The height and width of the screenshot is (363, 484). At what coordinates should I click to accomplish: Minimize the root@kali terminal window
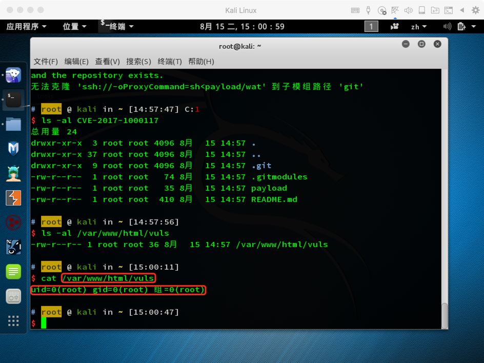pos(406,44)
